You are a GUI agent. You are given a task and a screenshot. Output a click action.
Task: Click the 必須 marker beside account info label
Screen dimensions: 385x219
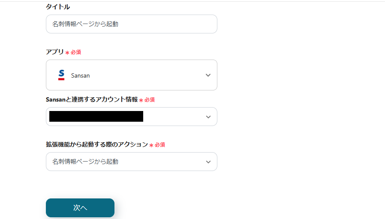150,100
